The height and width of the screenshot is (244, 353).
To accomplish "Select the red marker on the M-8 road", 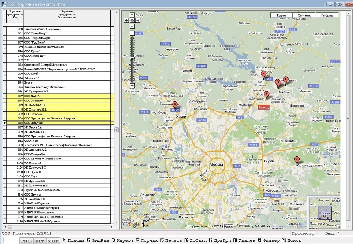I will click(263, 74).
